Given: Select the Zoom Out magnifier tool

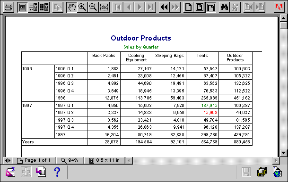Looking at the screenshot, I should (x=93, y=8).
